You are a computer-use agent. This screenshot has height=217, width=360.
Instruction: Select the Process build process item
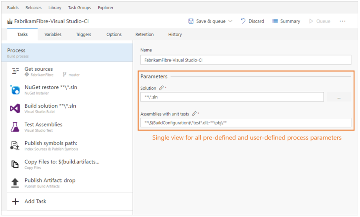(67, 53)
